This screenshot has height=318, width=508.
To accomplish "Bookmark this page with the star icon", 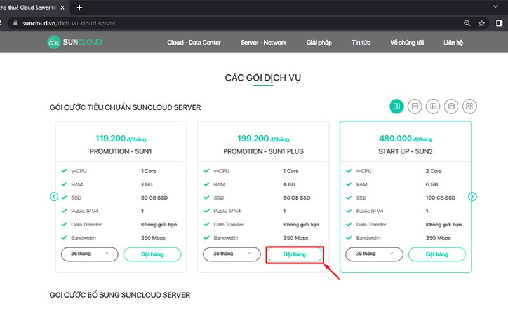I will [x=481, y=23].
